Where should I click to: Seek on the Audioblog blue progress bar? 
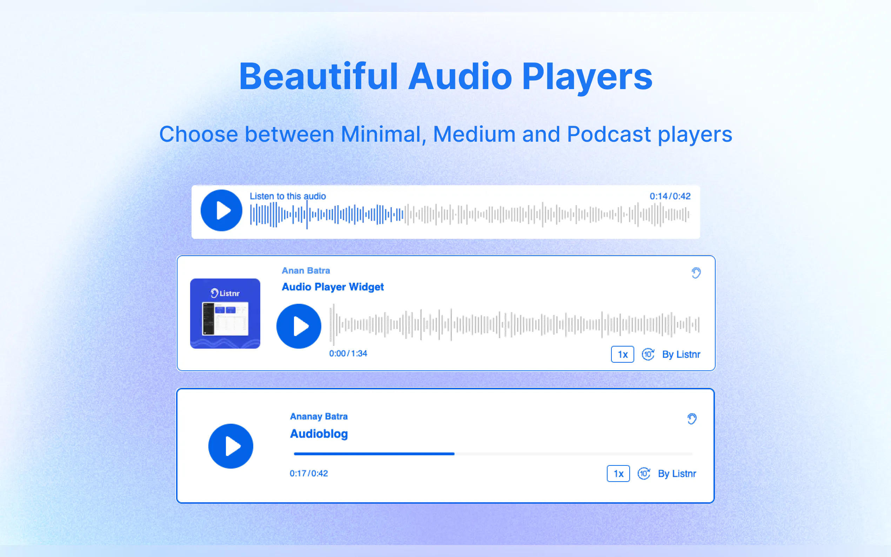(x=374, y=454)
